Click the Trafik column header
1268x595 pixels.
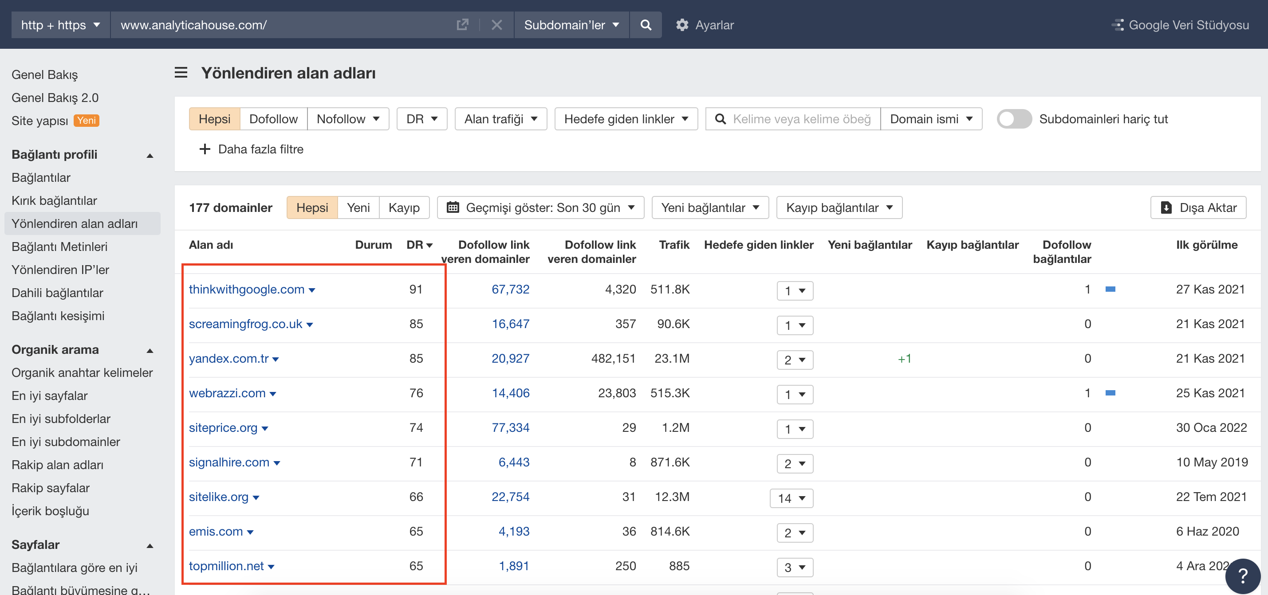[x=674, y=245]
